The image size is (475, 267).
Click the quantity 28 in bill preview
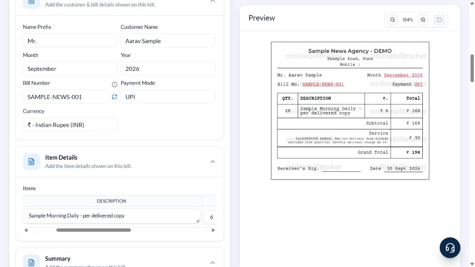click(x=288, y=111)
